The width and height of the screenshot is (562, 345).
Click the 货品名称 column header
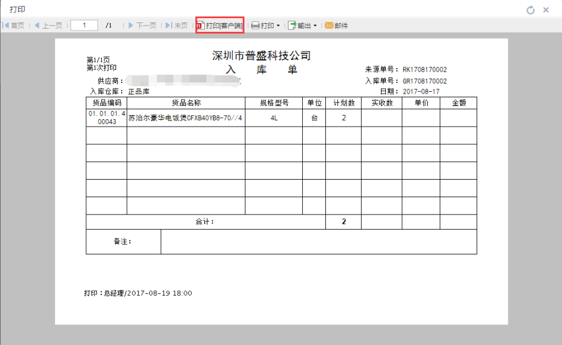185,103
